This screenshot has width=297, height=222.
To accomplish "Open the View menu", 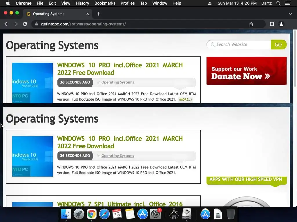I will point(66,3).
